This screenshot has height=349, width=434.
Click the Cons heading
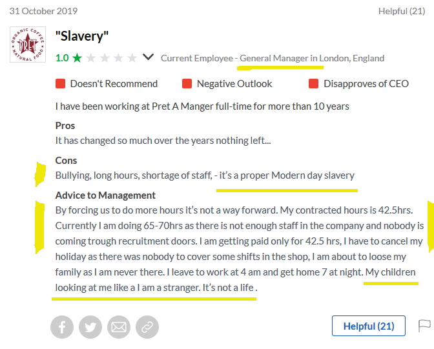click(x=66, y=160)
